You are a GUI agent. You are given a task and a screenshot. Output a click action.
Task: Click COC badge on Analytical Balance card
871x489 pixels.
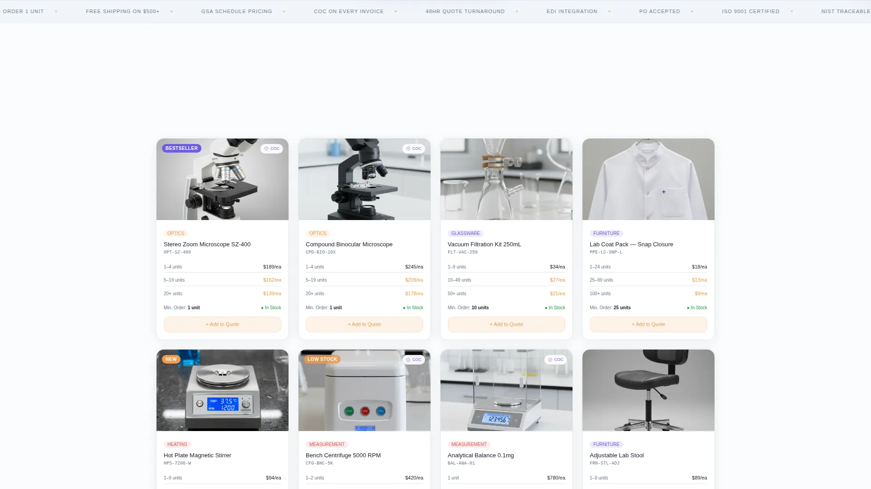[556, 360]
